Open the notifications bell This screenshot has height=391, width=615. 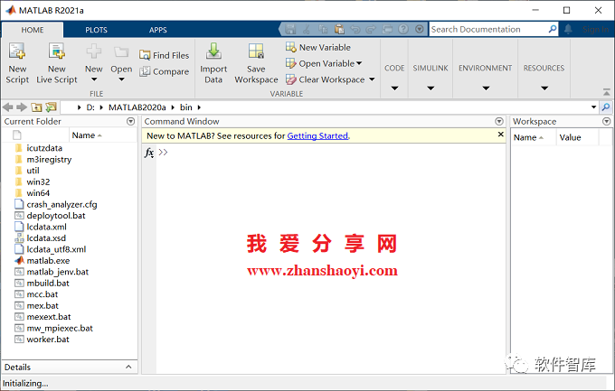(x=568, y=29)
